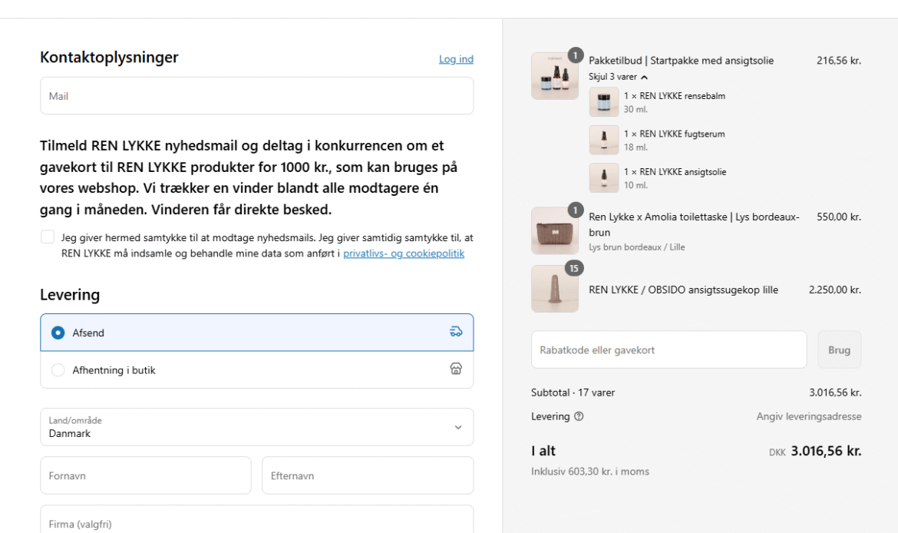Click the OBSIDO ansigtssugekop product thumbnail
The image size is (898, 533).
[x=554, y=289]
